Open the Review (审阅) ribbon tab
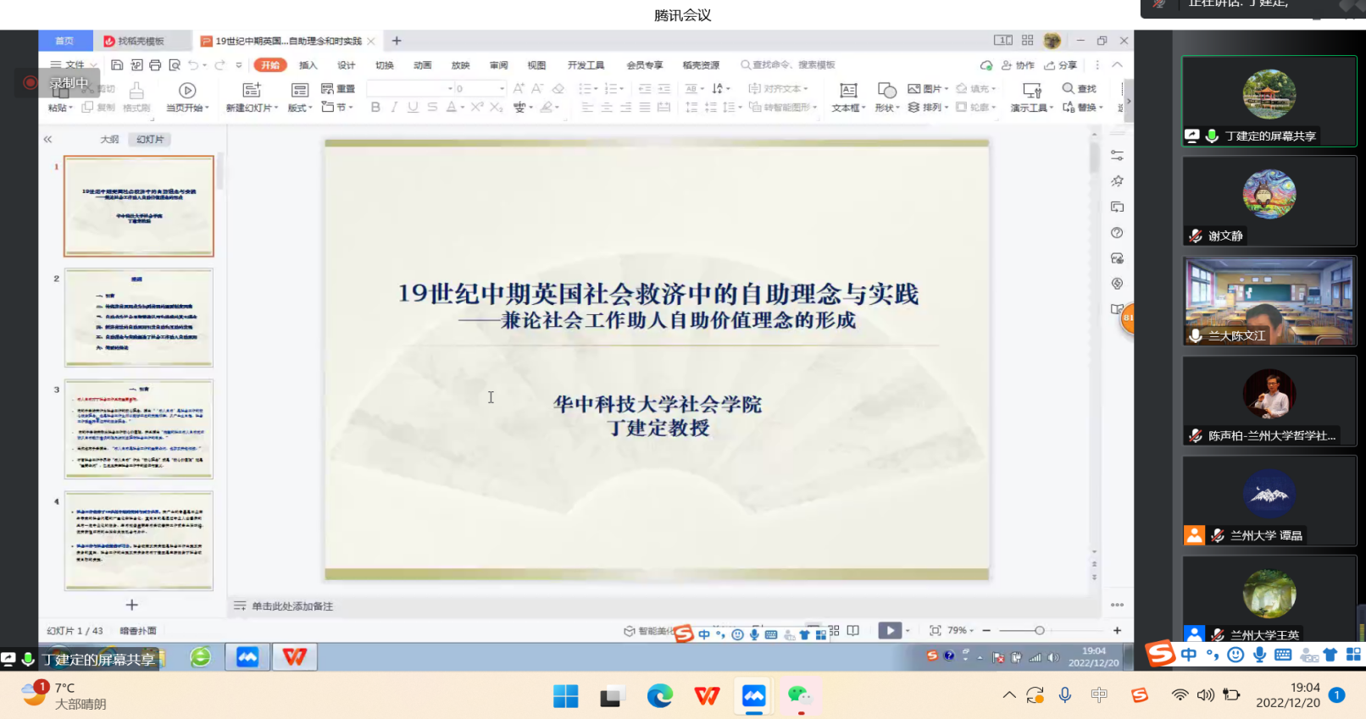The width and height of the screenshot is (1366, 719). (499, 65)
